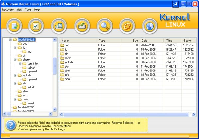Image resolution: width=199 pixels, height=139 pixels.
Task: Open the gear settings toolbar icon
Action: click(127, 26)
